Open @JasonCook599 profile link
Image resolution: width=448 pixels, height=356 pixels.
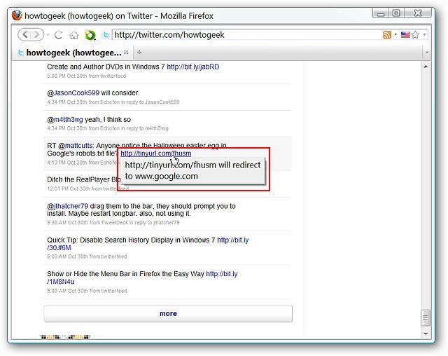[x=76, y=93]
